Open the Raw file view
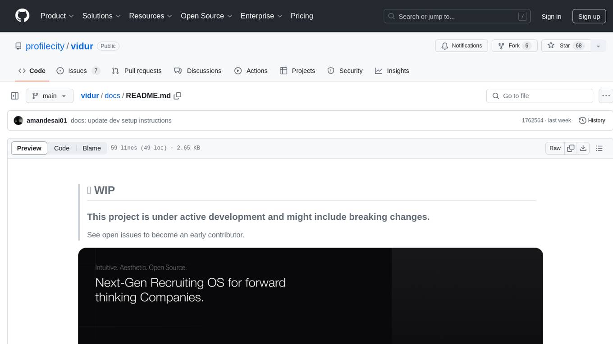613x344 pixels. point(555,148)
